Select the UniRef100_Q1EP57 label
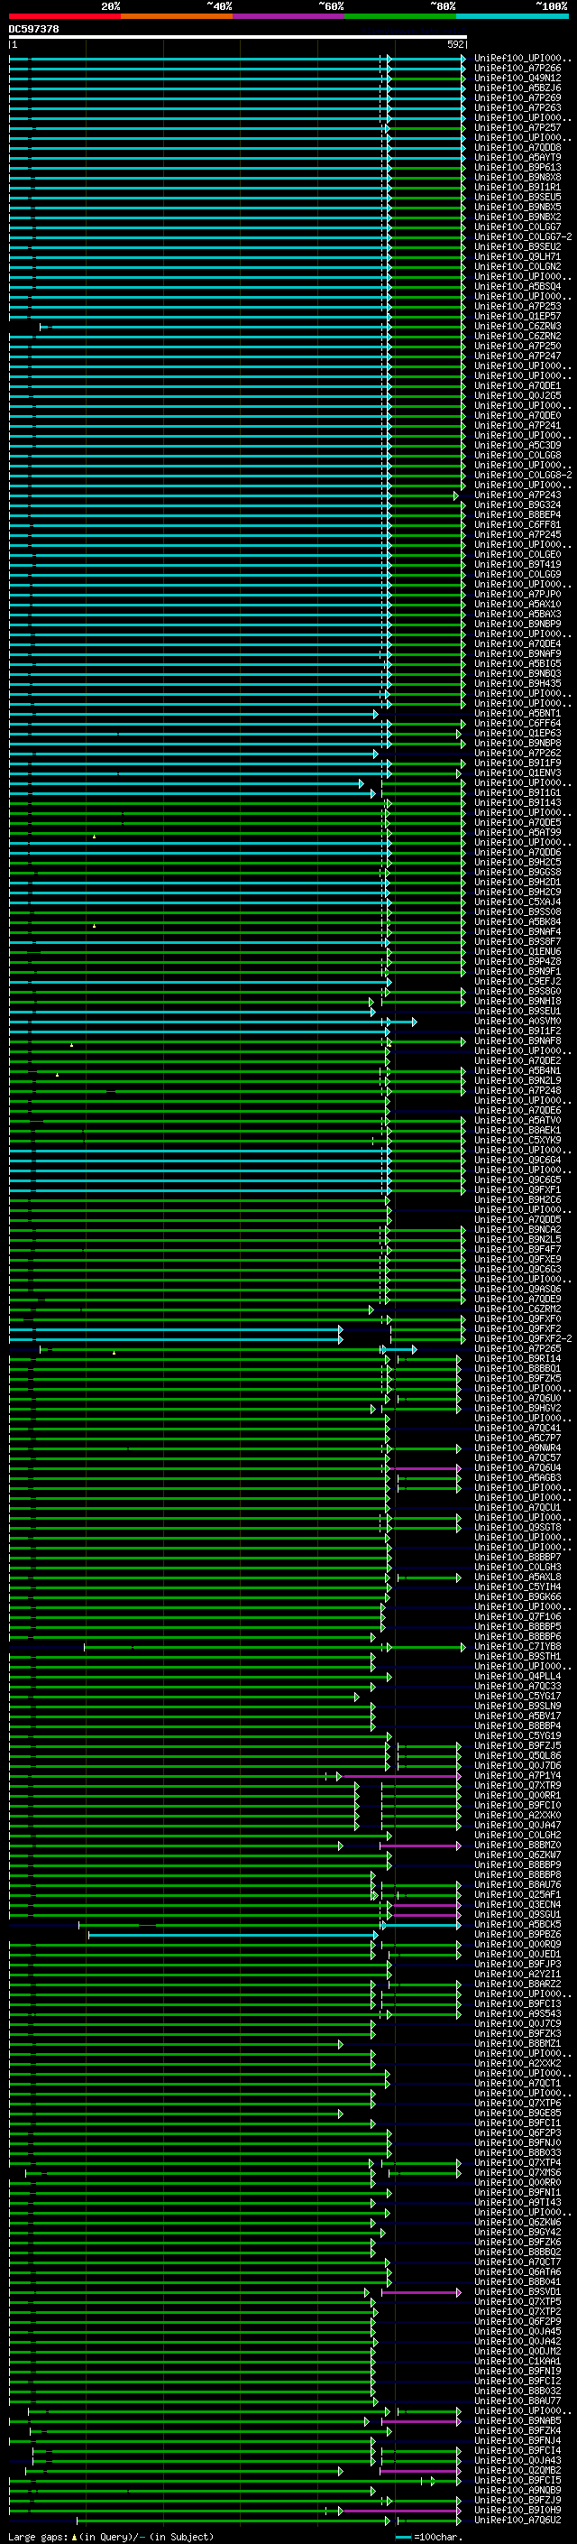 pyautogui.click(x=517, y=317)
